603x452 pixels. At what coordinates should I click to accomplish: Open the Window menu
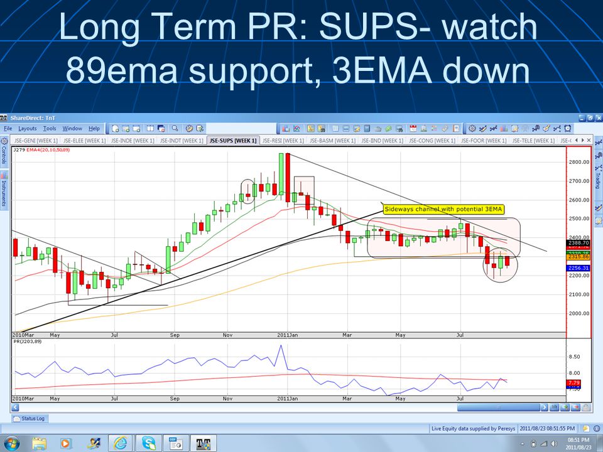[x=72, y=128]
